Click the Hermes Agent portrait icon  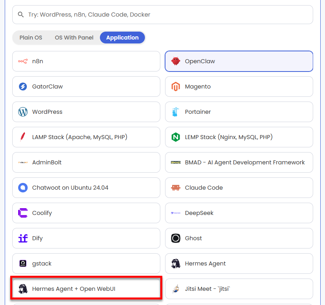pyautogui.click(x=176, y=264)
